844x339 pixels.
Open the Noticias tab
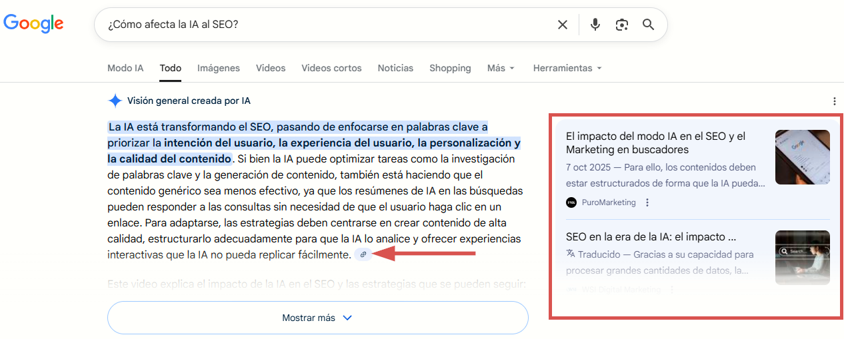pyautogui.click(x=395, y=68)
